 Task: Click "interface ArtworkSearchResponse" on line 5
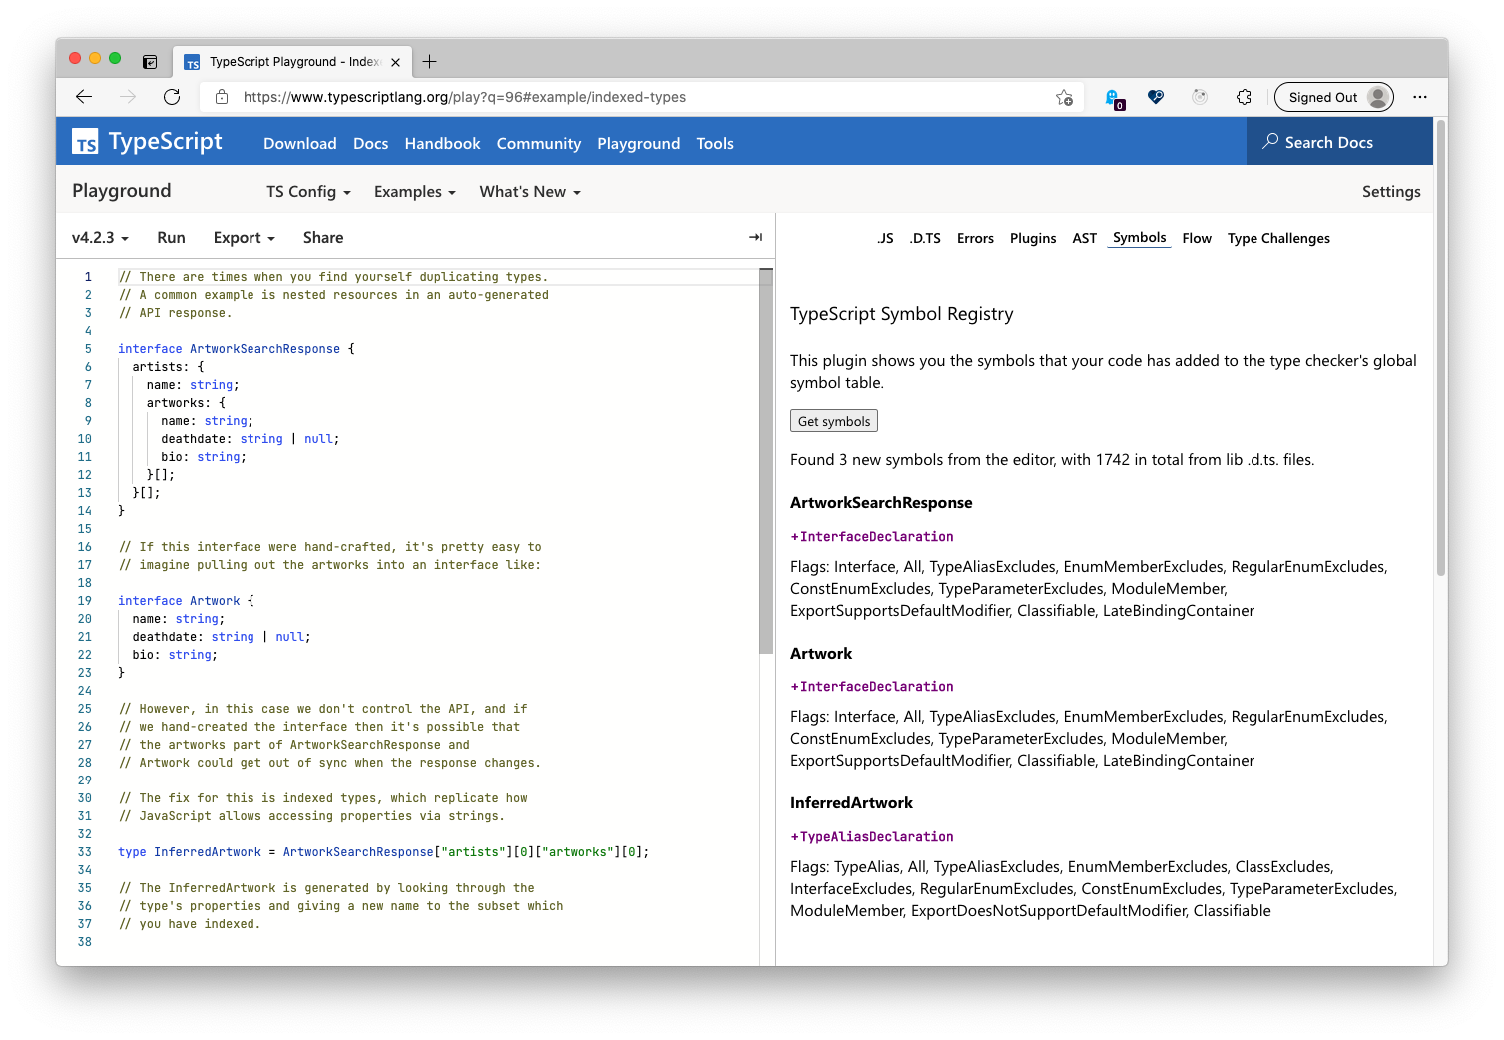pos(229,349)
